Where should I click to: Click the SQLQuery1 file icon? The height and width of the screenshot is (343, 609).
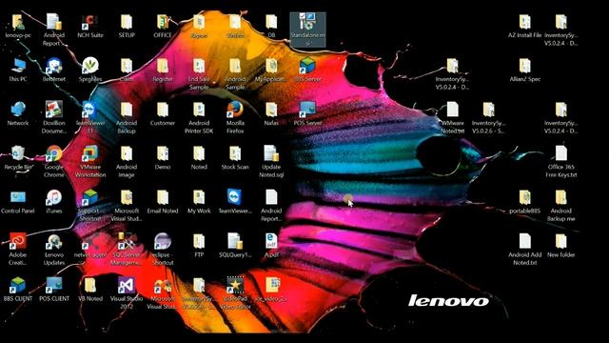click(x=235, y=242)
